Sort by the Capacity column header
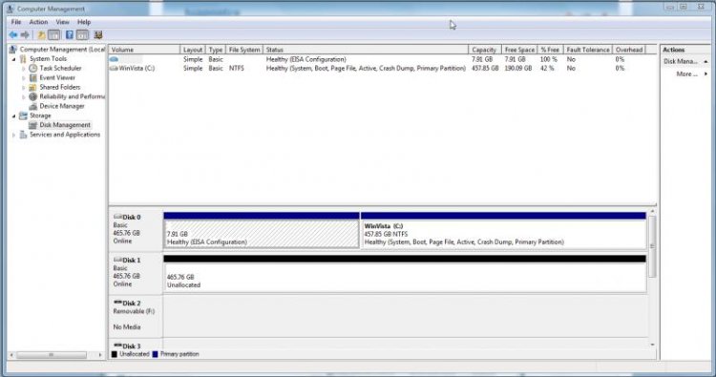 click(x=485, y=50)
